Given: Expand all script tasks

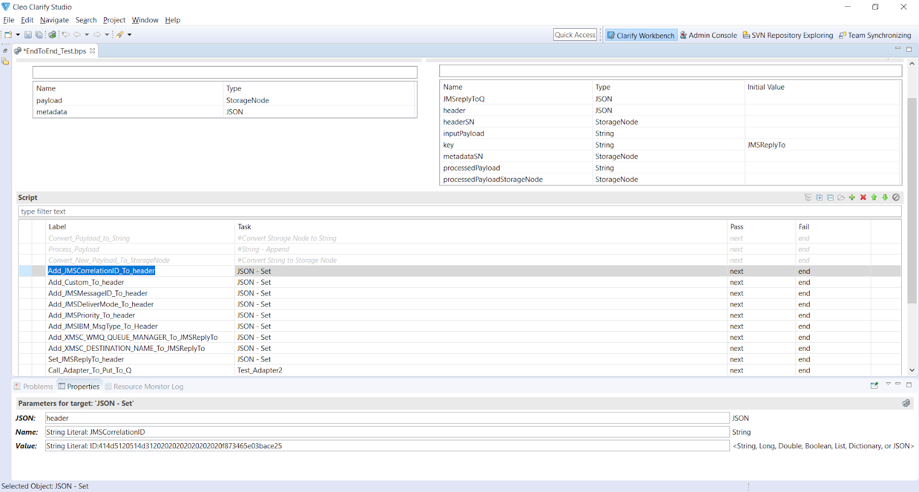Looking at the screenshot, I should [x=819, y=197].
